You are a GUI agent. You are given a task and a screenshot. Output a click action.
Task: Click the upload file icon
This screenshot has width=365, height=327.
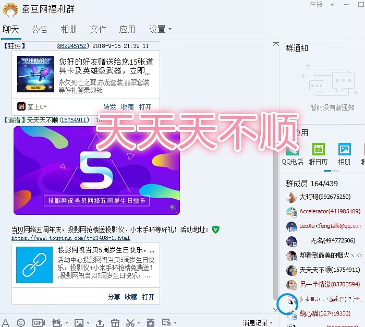[100, 323]
